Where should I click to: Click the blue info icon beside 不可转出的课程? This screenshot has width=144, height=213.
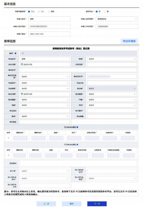(x=77, y=145)
